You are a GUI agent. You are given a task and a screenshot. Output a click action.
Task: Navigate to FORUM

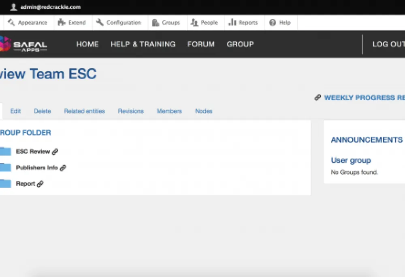[x=201, y=44]
